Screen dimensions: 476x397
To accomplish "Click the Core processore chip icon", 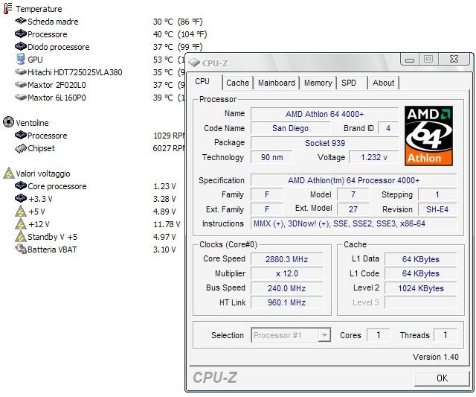I will point(21,185).
